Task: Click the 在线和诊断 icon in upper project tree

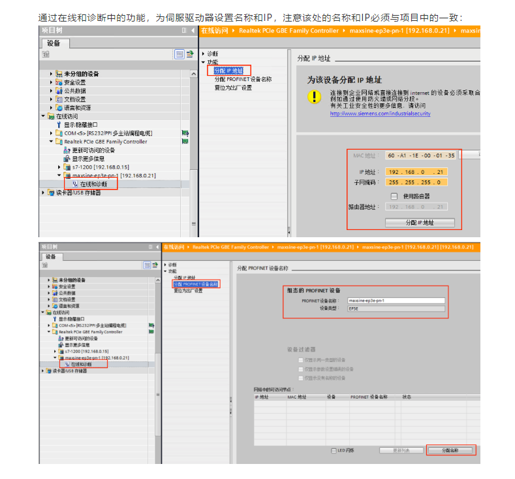Action: [x=75, y=184]
